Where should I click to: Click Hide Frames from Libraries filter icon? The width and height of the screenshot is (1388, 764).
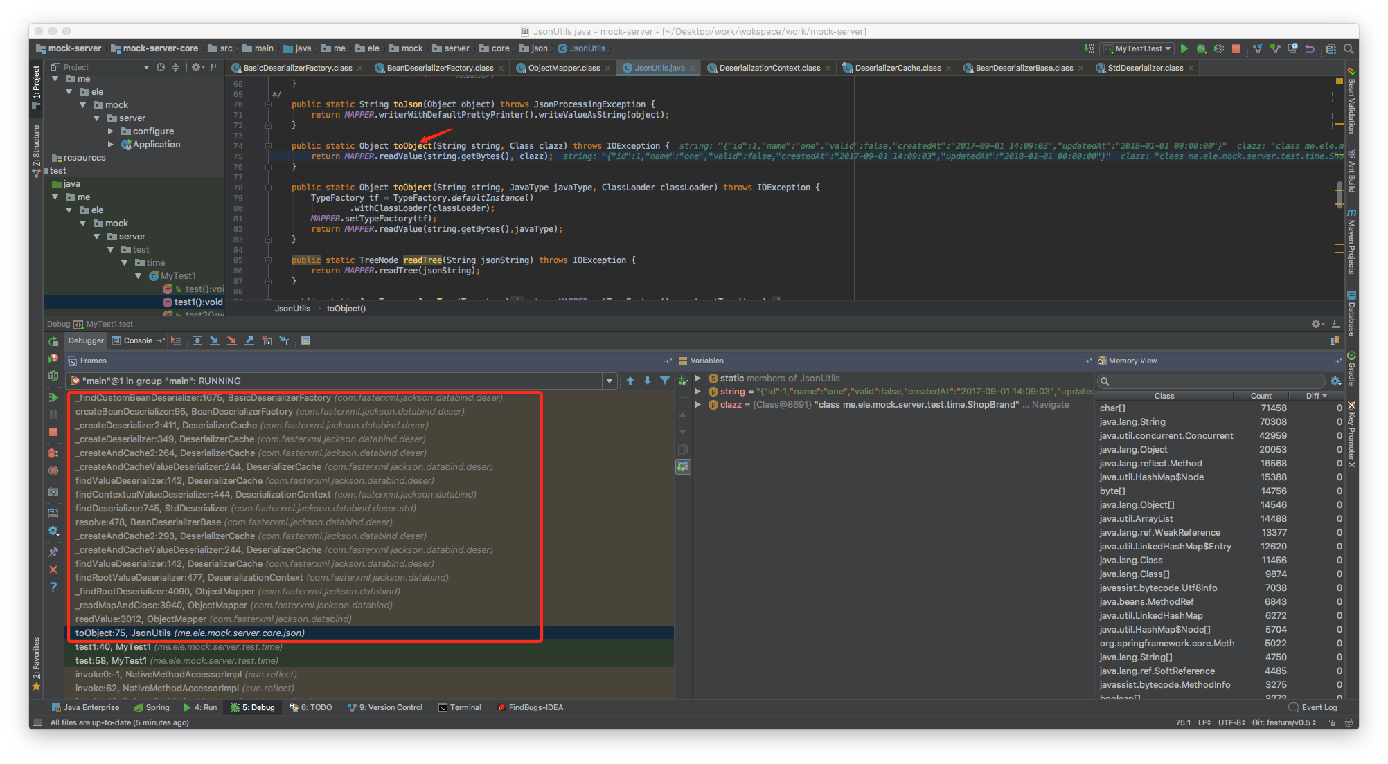(x=664, y=381)
